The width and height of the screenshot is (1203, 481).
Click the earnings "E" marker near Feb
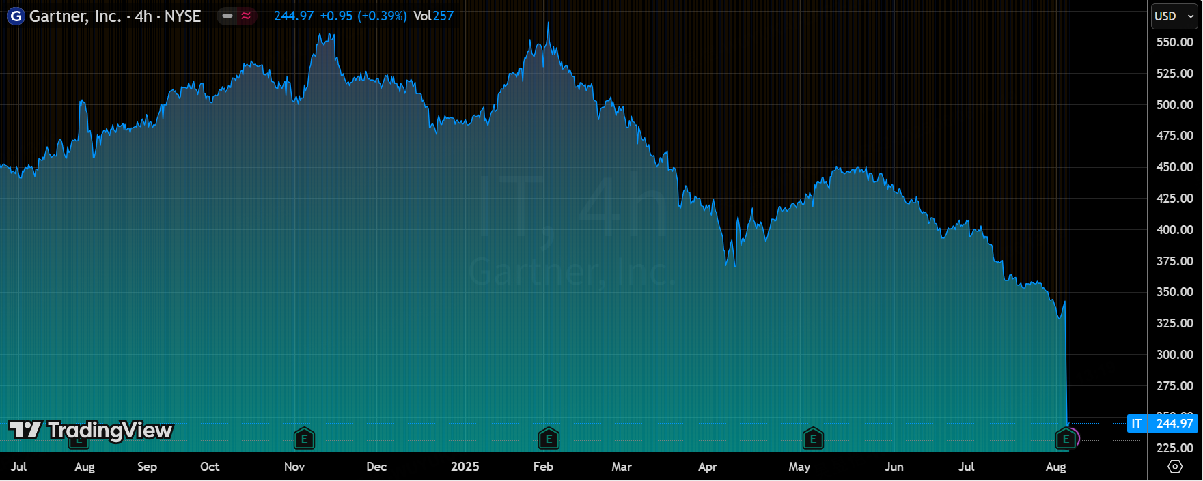click(549, 439)
